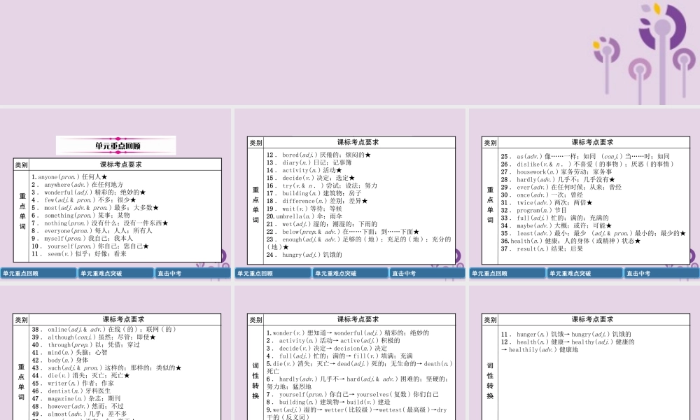This screenshot has width=700, height=420.
Task: Click 词性转换 side label on wonder→wonderful slide
Action: pyautogui.click(x=255, y=379)
